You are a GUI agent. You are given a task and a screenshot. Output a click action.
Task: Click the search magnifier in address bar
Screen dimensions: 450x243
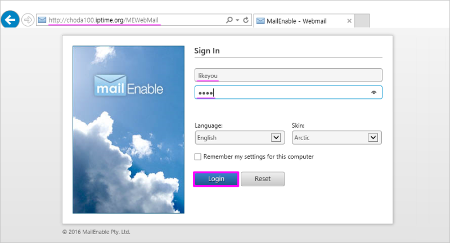(x=229, y=20)
